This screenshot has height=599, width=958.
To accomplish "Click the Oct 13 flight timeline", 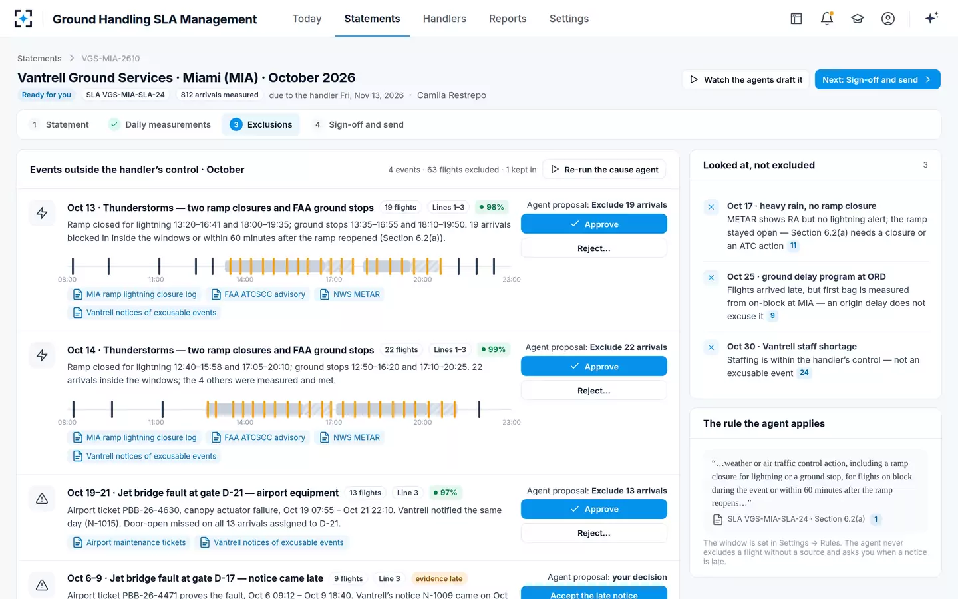I will pyautogui.click(x=289, y=266).
